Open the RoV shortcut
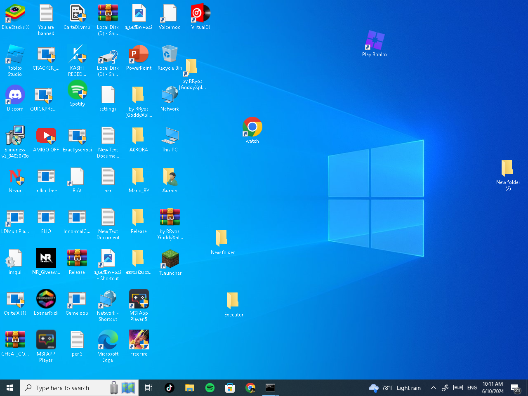Viewport: 528px width, 396px height. [x=77, y=181]
